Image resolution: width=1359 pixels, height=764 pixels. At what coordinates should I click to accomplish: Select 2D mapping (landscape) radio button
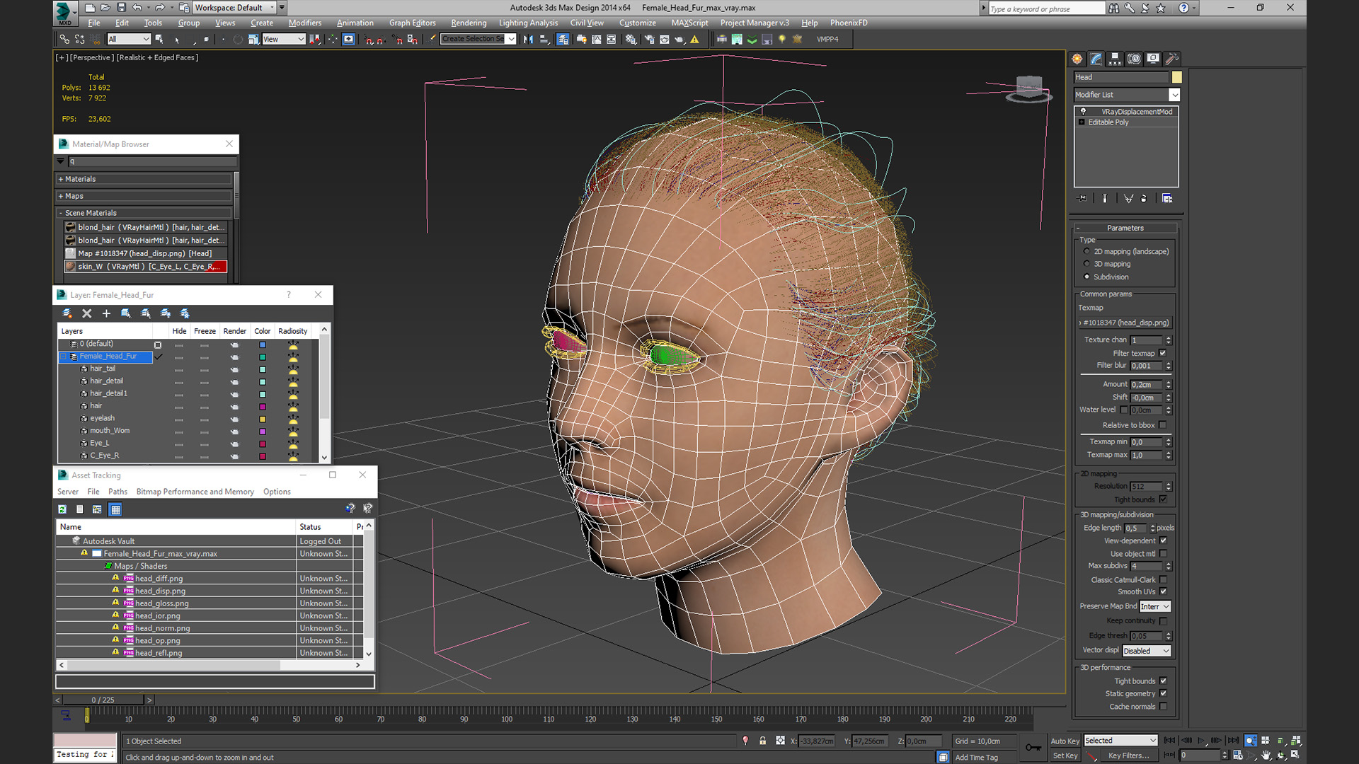[1087, 251]
